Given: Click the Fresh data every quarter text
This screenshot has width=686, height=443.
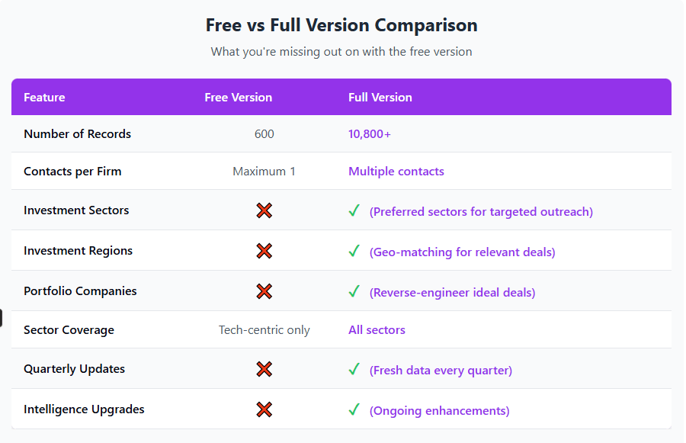Looking at the screenshot, I should (x=441, y=371).
